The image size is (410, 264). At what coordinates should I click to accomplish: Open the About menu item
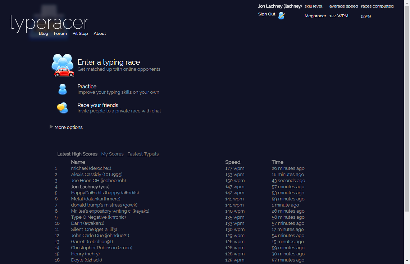point(100,33)
